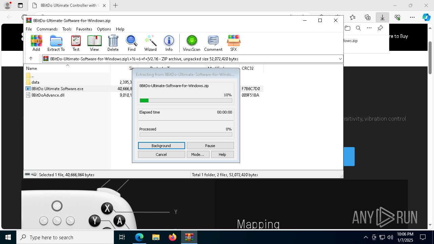
Task: Sort by the CRC32 column header
Action: (251, 68)
